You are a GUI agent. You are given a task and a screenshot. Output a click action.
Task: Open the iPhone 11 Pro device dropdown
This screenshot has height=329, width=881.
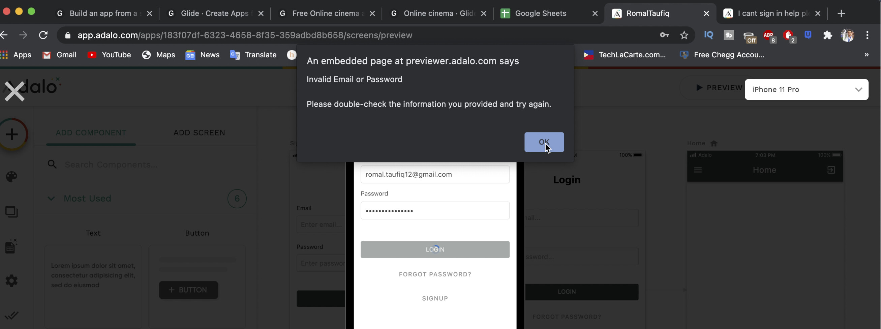807,90
